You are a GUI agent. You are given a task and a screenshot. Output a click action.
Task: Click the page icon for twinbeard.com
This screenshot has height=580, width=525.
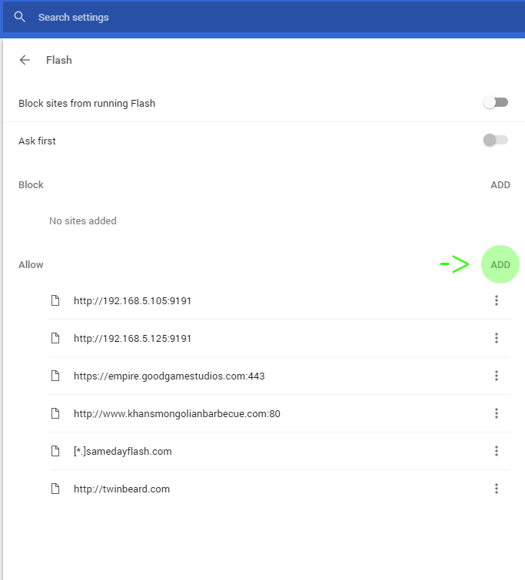[x=55, y=489]
